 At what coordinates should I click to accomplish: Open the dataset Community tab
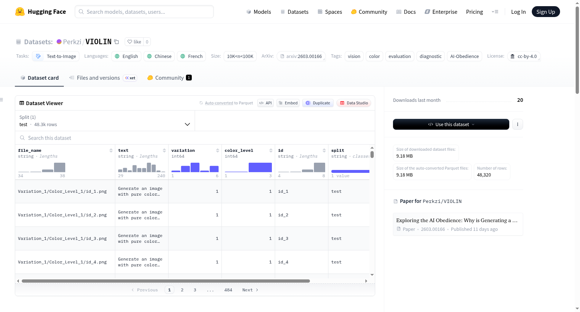point(169,78)
